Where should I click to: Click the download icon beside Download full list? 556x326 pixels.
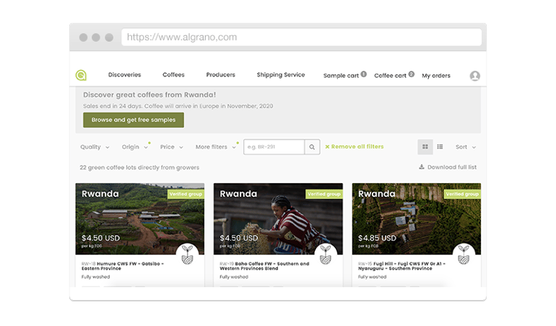422,167
